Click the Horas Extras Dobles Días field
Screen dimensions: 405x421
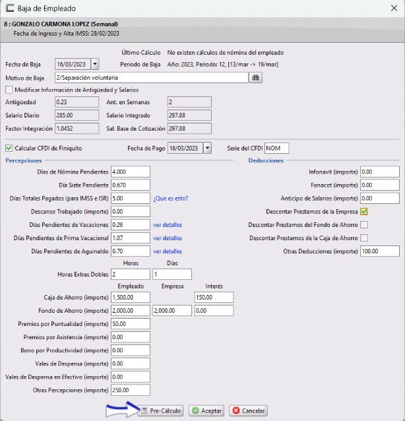pos(172,275)
